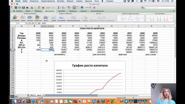Insert a Гистограмма column chart
Viewport: 185px width, 104px height.
point(15,18)
